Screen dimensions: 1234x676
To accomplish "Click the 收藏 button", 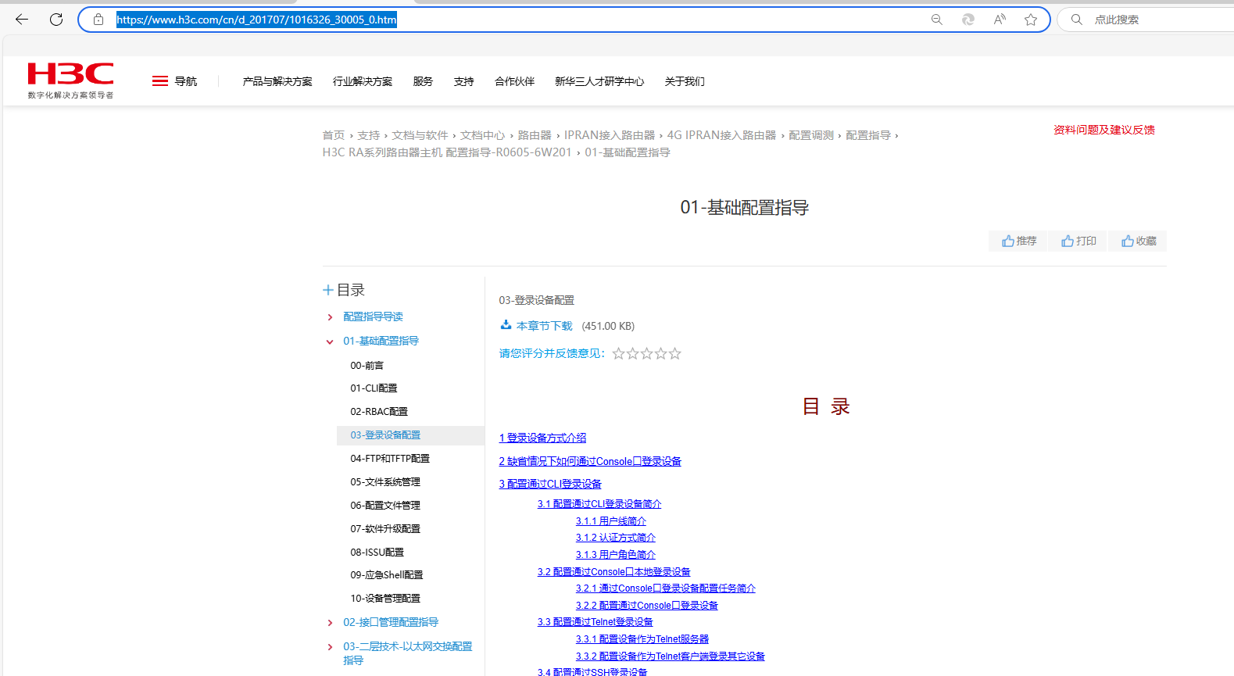I will pyautogui.click(x=1138, y=241).
